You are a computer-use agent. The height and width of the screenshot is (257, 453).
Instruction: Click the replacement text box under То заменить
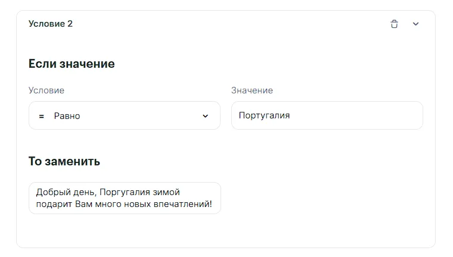tap(125, 198)
